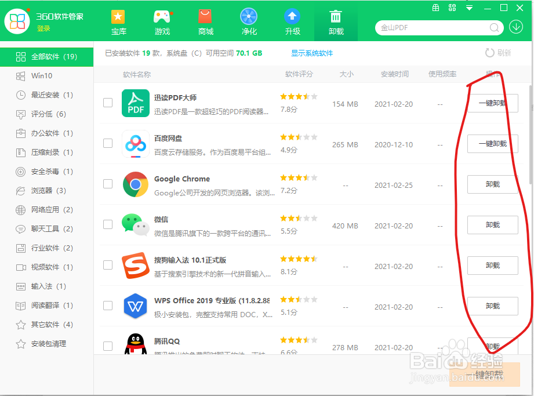
Task: Open the main menu dropdown arrow in title bar
Action: pyautogui.click(x=470, y=9)
